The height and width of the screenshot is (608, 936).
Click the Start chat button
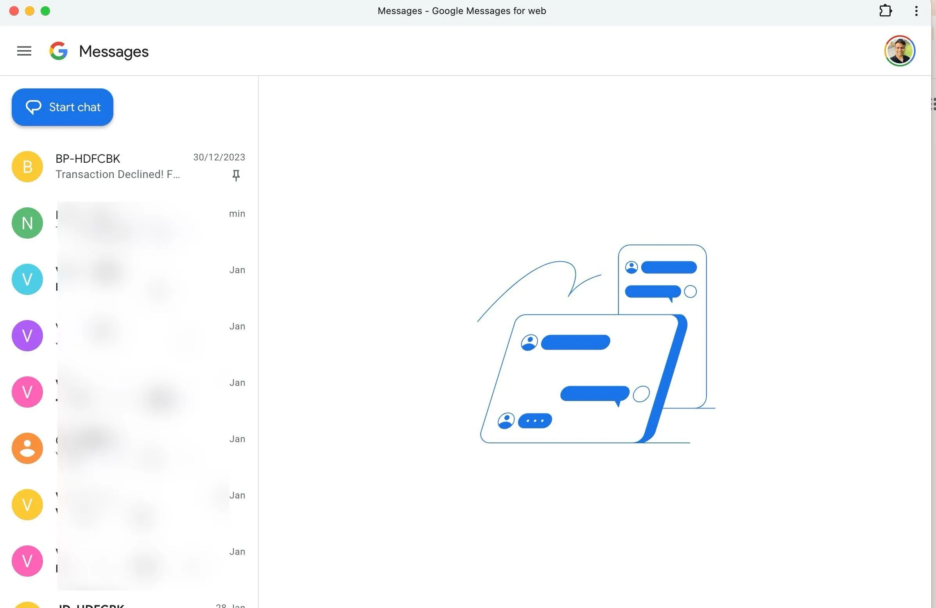62,107
